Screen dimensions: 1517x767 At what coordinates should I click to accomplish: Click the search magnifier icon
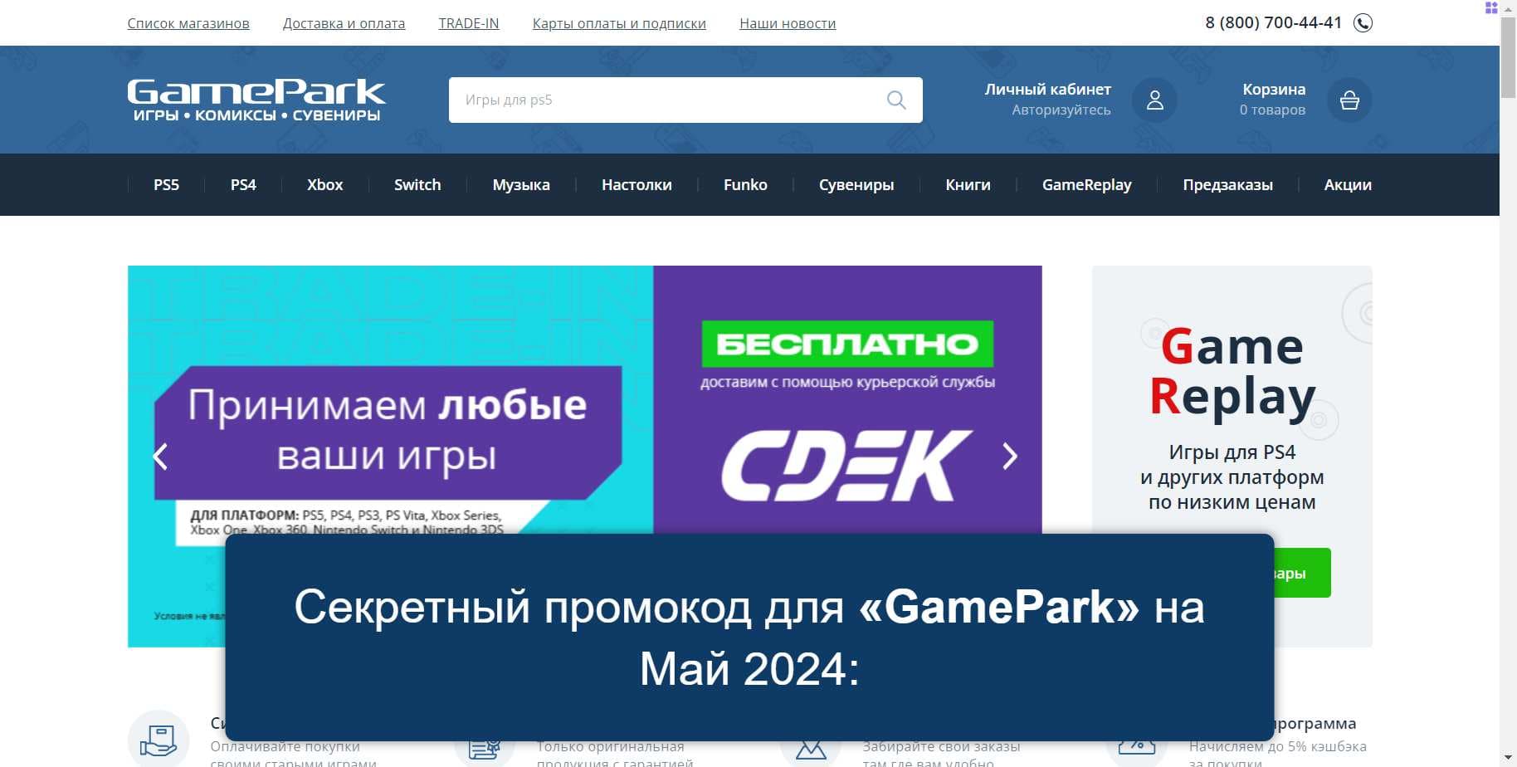coord(895,100)
